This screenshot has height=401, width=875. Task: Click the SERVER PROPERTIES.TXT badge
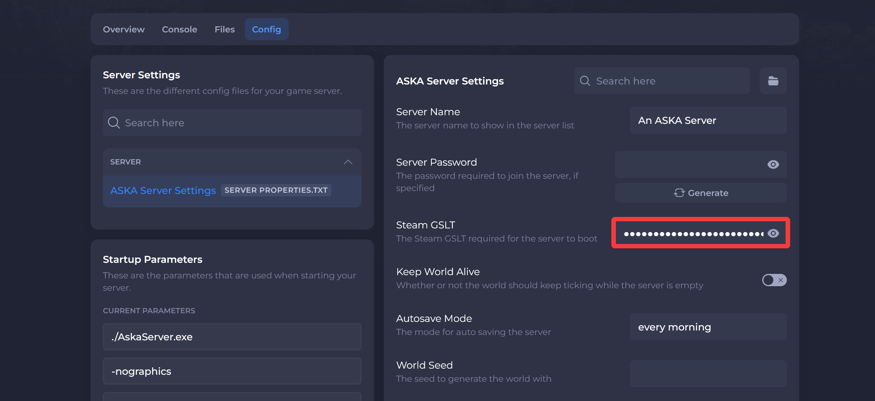276,190
